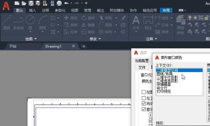Open the 管理 ribbon tab
Viewport: 210px width, 126px height.
tap(88, 10)
